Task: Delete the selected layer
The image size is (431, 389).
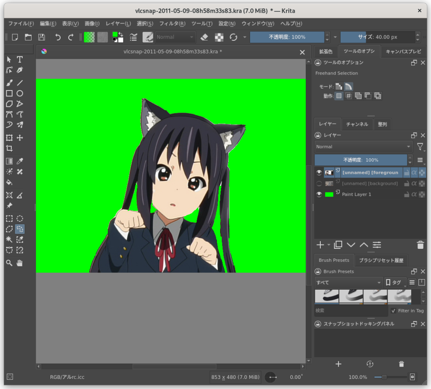Action: [420, 245]
